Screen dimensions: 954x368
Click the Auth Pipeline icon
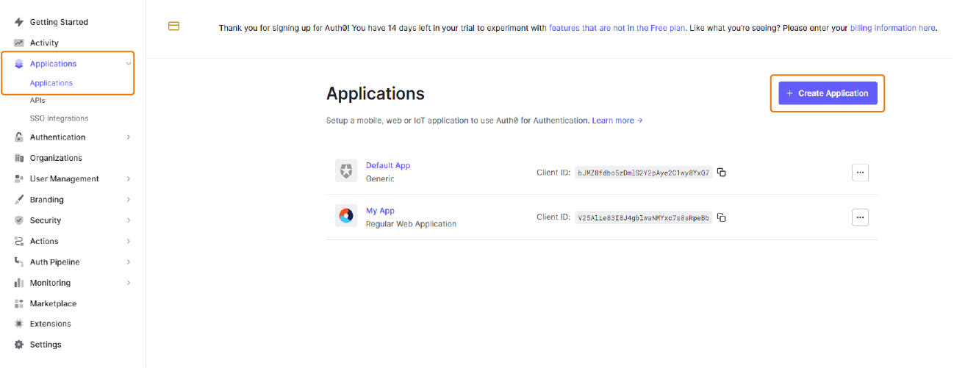[x=19, y=261]
